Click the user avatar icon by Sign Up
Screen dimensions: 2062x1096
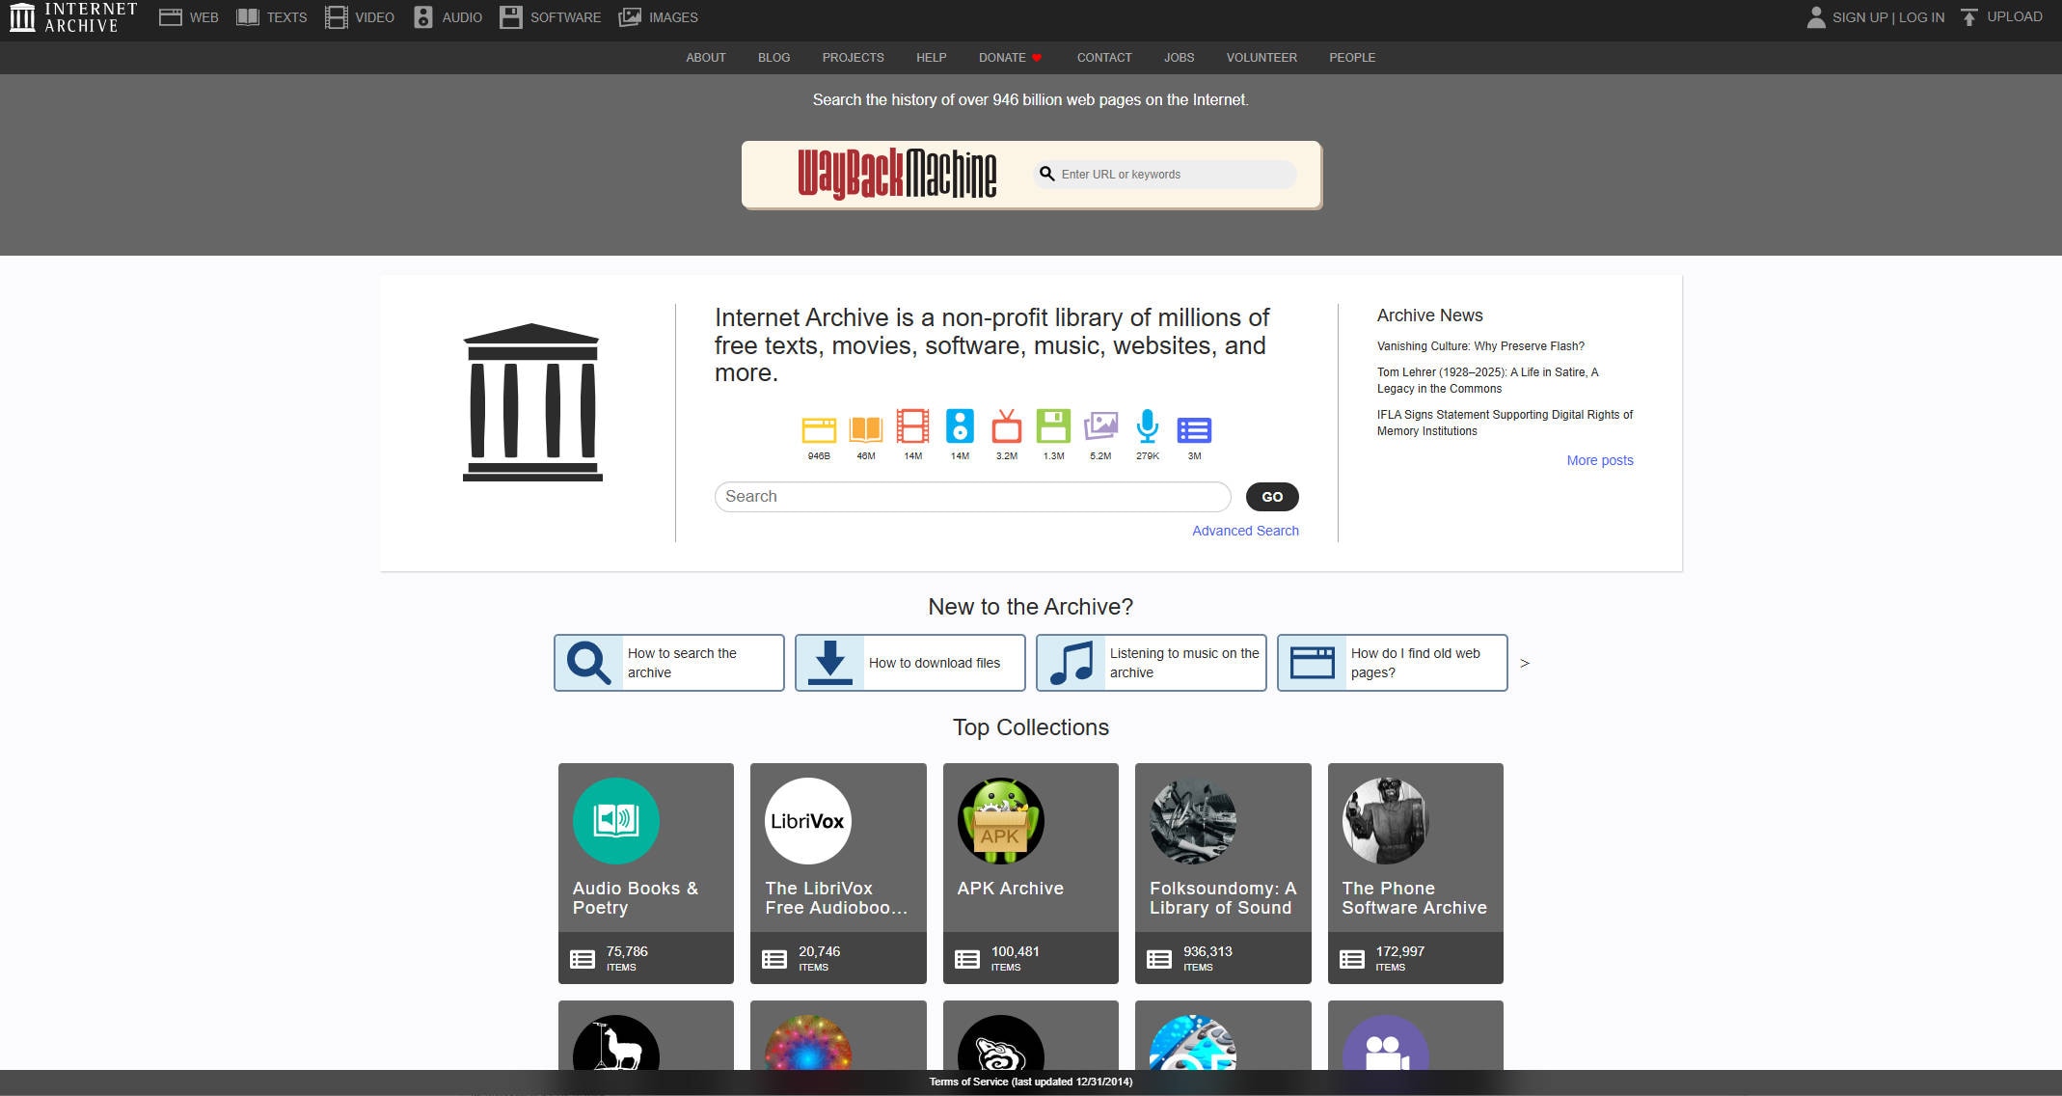(1816, 17)
